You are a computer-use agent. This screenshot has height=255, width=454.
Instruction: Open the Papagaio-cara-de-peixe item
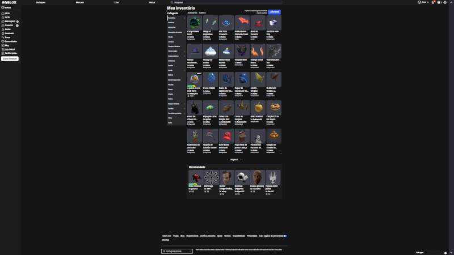(211, 108)
